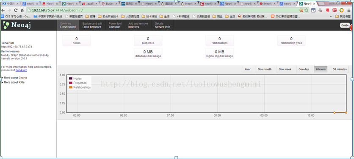Open the 其他书签 bookmarks folder

343,16
